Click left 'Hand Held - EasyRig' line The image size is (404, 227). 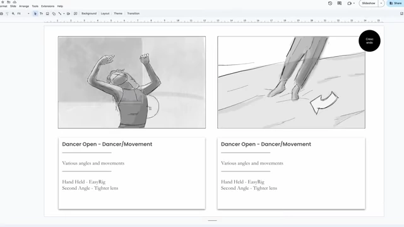[x=84, y=182]
